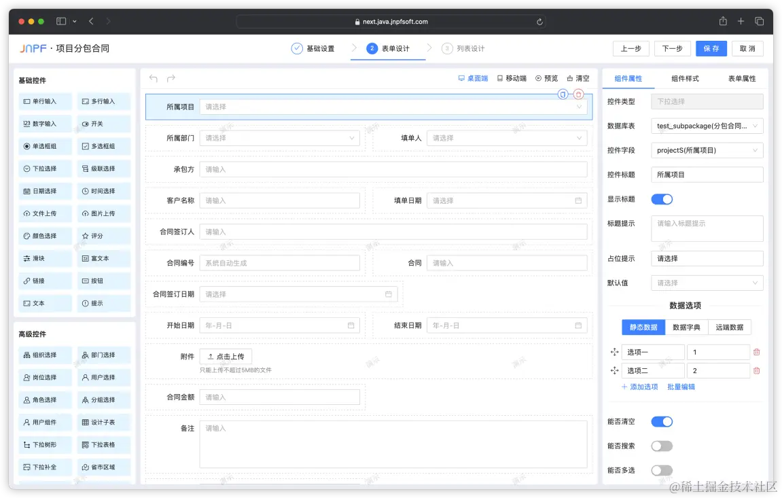Open the 所属部门 selection dropdown
Screen dimensions: 782x498
point(281,137)
